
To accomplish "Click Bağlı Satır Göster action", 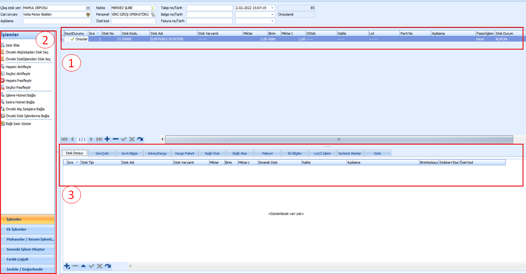I will tap(18, 123).
